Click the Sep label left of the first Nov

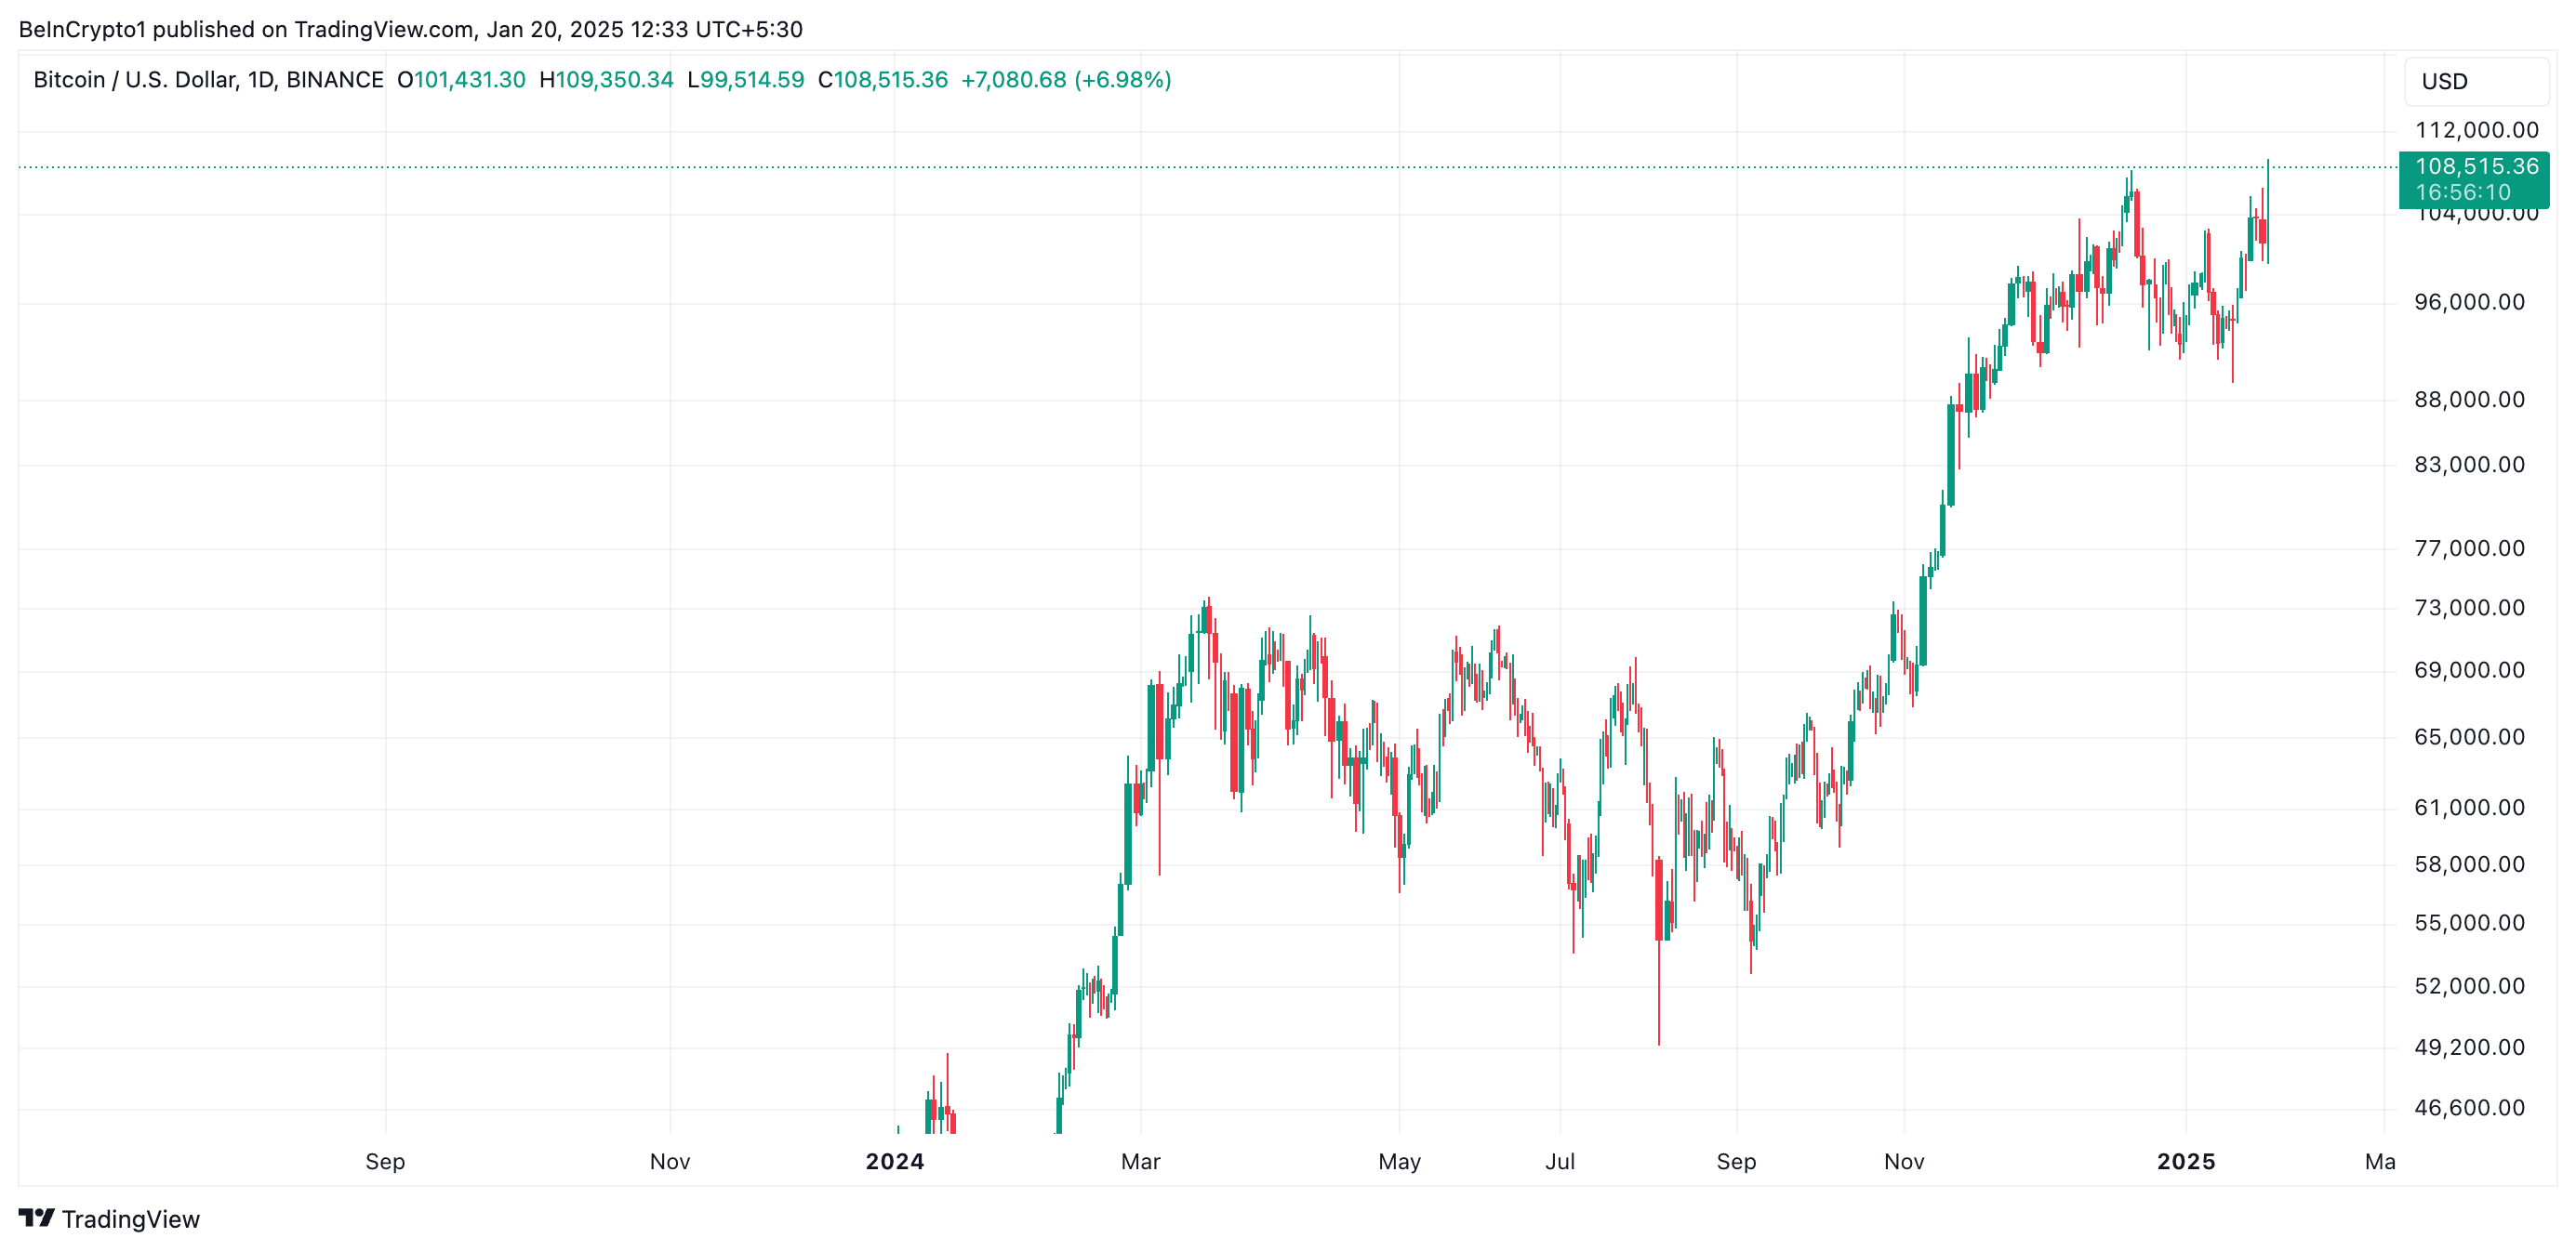[385, 1162]
